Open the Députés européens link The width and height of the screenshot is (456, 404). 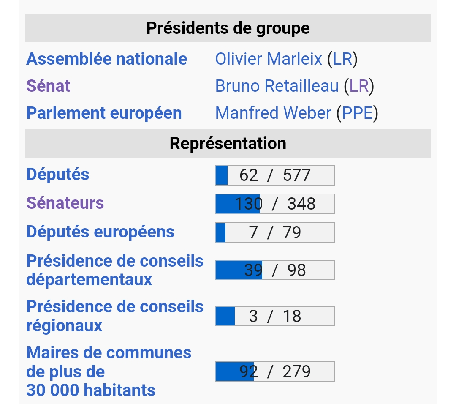click(100, 232)
